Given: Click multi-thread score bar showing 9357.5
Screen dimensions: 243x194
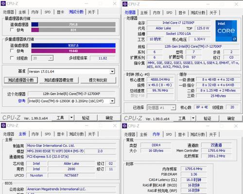Looking at the screenshot, I should click(73, 46).
